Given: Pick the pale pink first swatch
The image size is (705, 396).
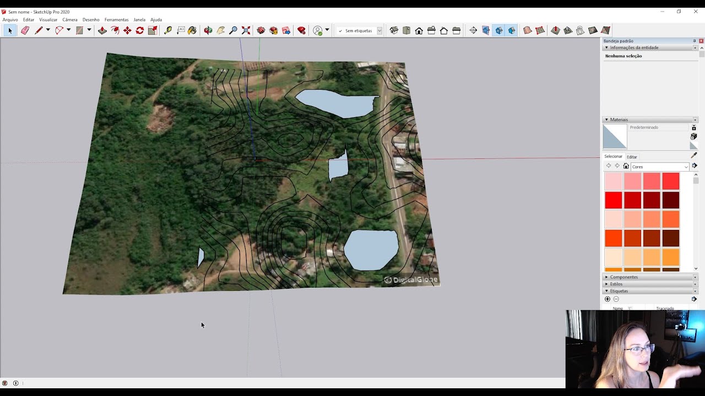Looking at the screenshot, I should (x=614, y=181).
